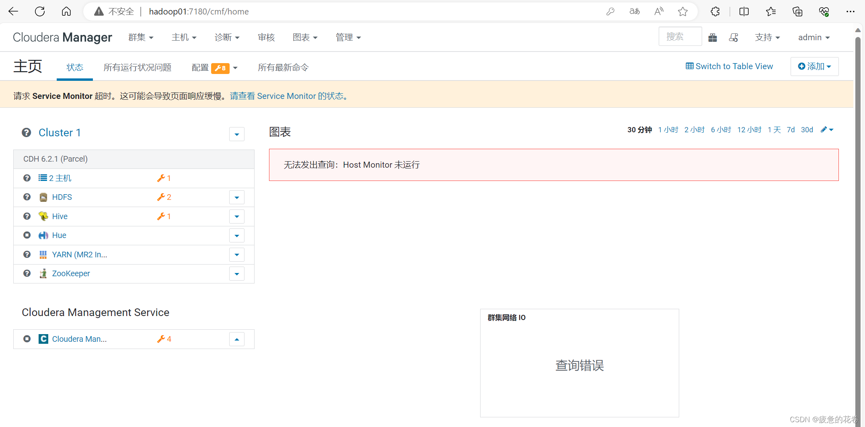
Task: Open browser settings and more menu
Action: pyautogui.click(x=850, y=12)
